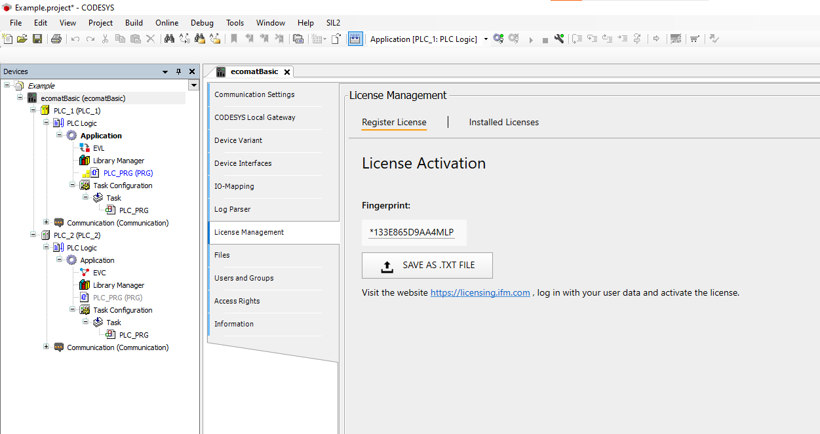This screenshot has width=820, height=434.
Task: Click the Login gear icon in toolbar
Action: pos(499,39)
